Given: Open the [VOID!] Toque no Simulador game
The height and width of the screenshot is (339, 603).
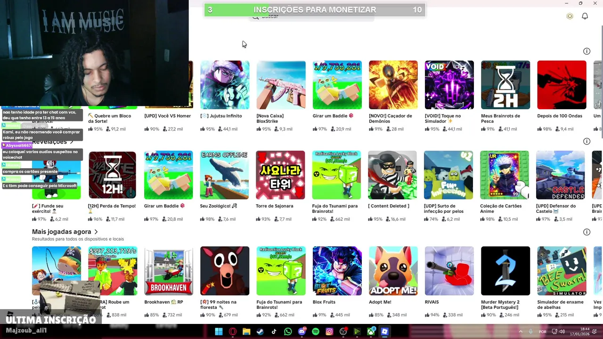Looking at the screenshot, I should (x=449, y=85).
